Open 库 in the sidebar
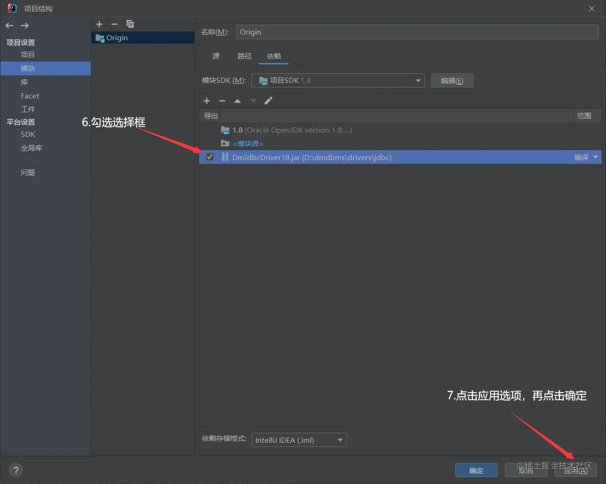The width and height of the screenshot is (606, 484). 25,82
